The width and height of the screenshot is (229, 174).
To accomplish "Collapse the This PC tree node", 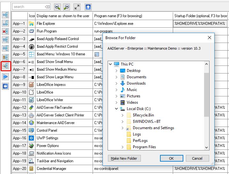I will [x=111, y=64].
